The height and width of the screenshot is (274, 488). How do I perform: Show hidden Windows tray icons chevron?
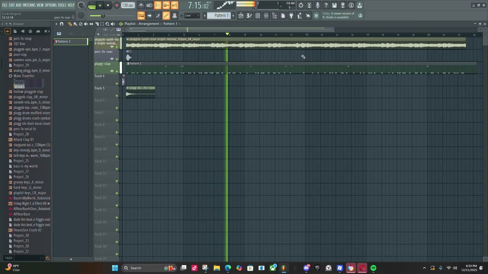(x=424, y=268)
